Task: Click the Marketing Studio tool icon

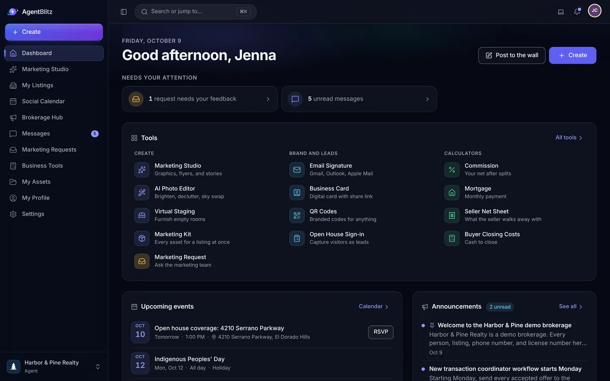Action: click(142, 170)
